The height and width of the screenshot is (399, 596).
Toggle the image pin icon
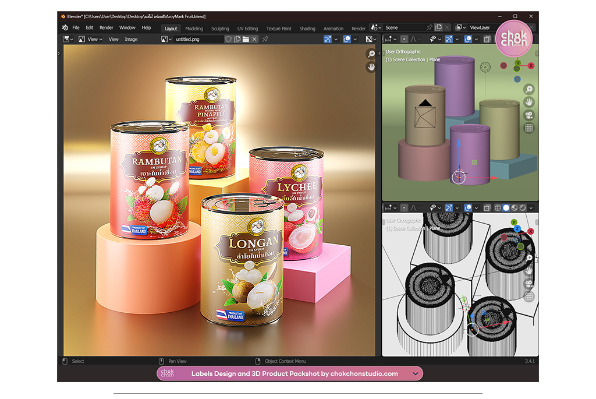(265, 39)
